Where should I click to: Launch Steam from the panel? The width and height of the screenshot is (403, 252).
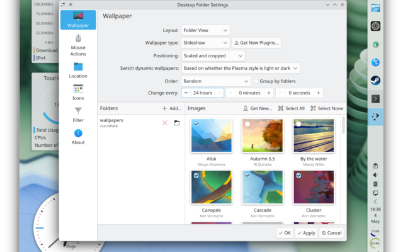375,81
